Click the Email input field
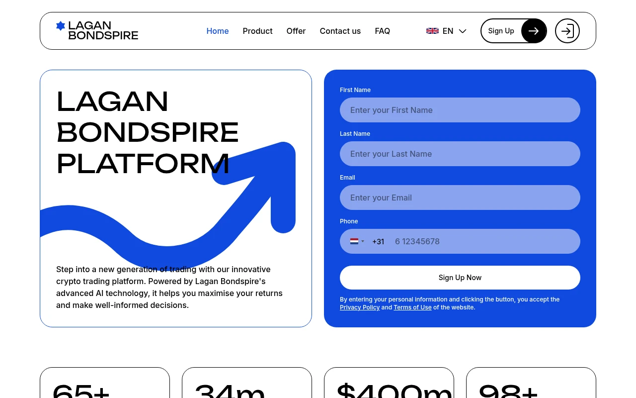Image resolution: width=636 pixels, height=398 pixels. pos(460,198)
